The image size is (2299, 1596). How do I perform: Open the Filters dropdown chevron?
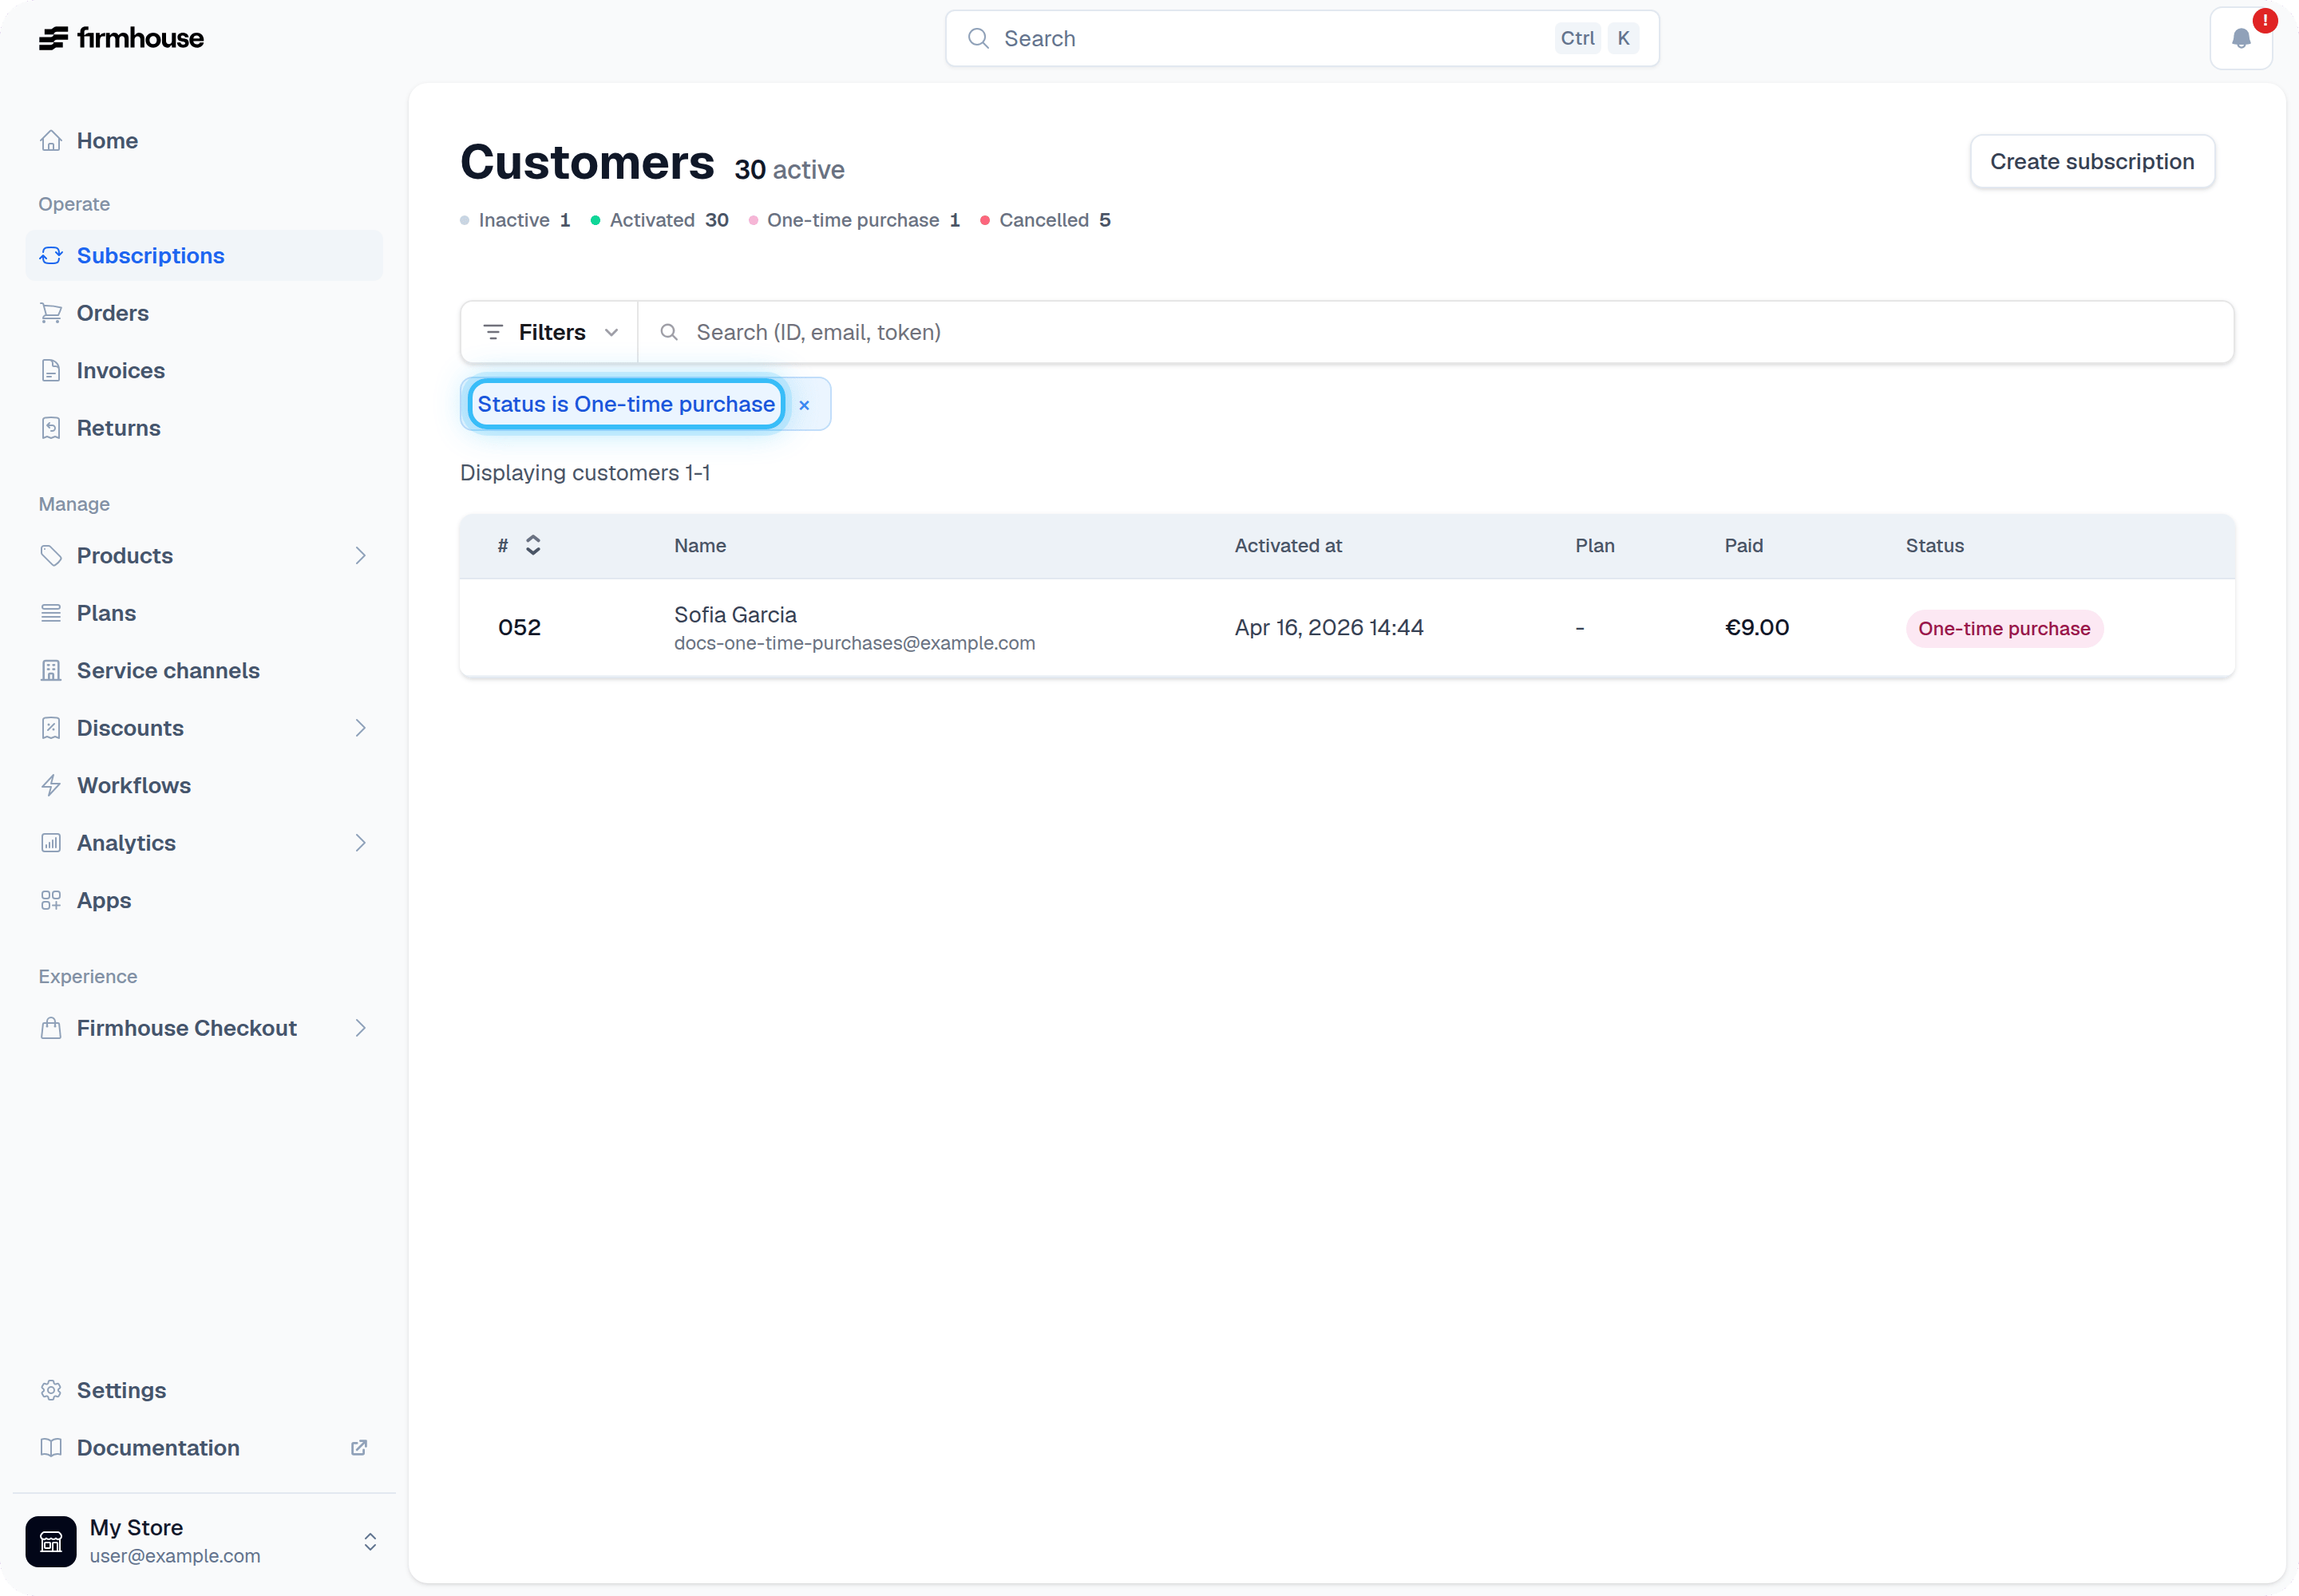pos(611,332)
